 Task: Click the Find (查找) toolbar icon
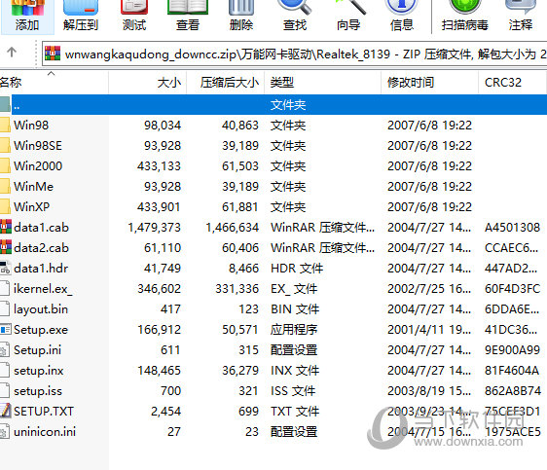click(x=295, y=16)
